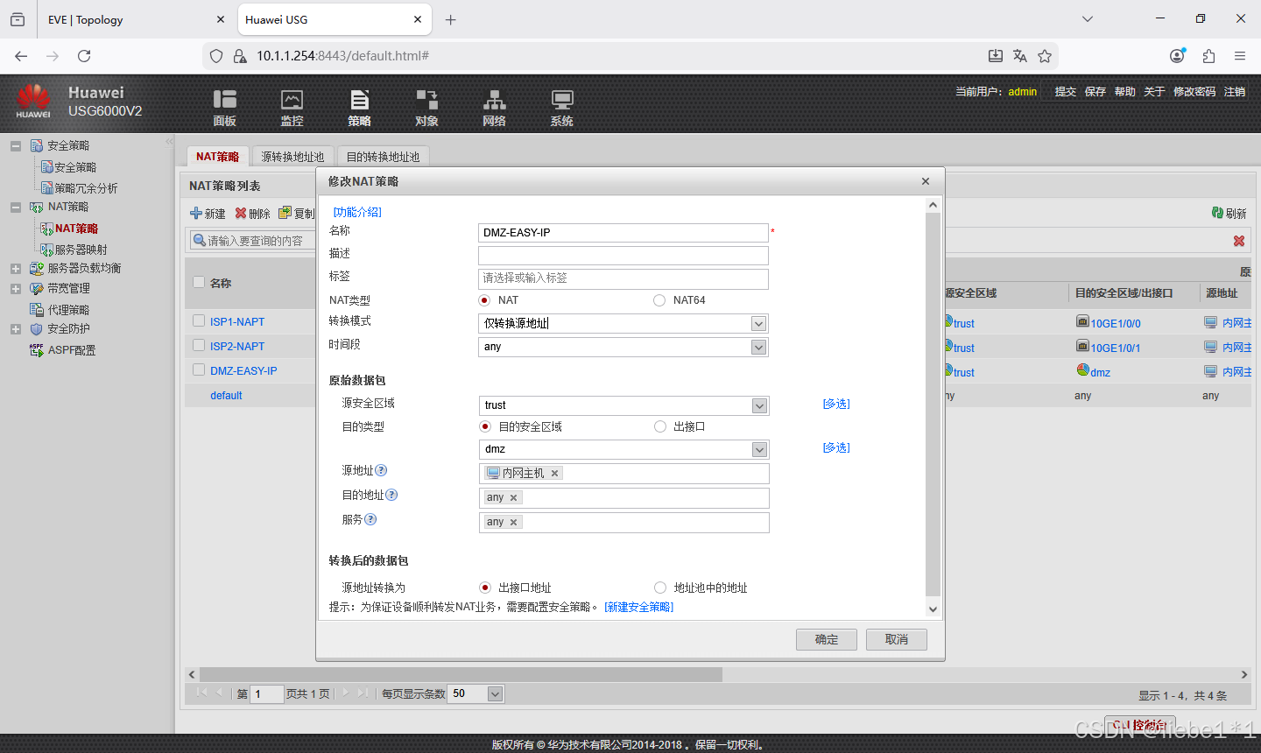Open the 策略 policy icon
This screenshot has height=753, width=1261.
tap(359, 107)
